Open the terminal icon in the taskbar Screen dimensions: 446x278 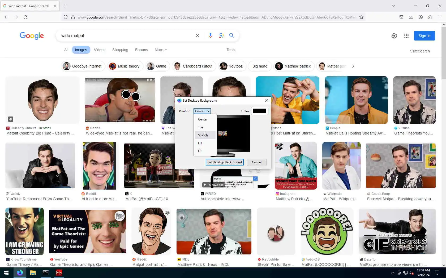coord(46,273)
